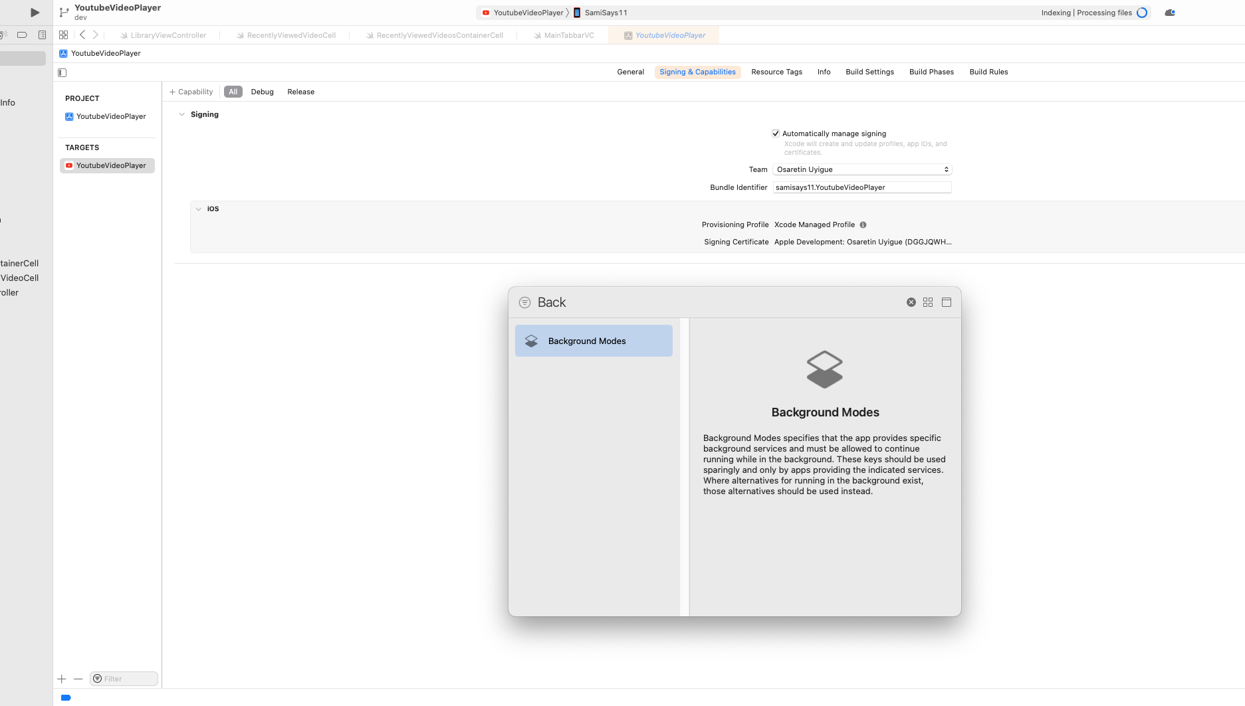
Task: Collapse the Signing section
Action: click(182, 114)
